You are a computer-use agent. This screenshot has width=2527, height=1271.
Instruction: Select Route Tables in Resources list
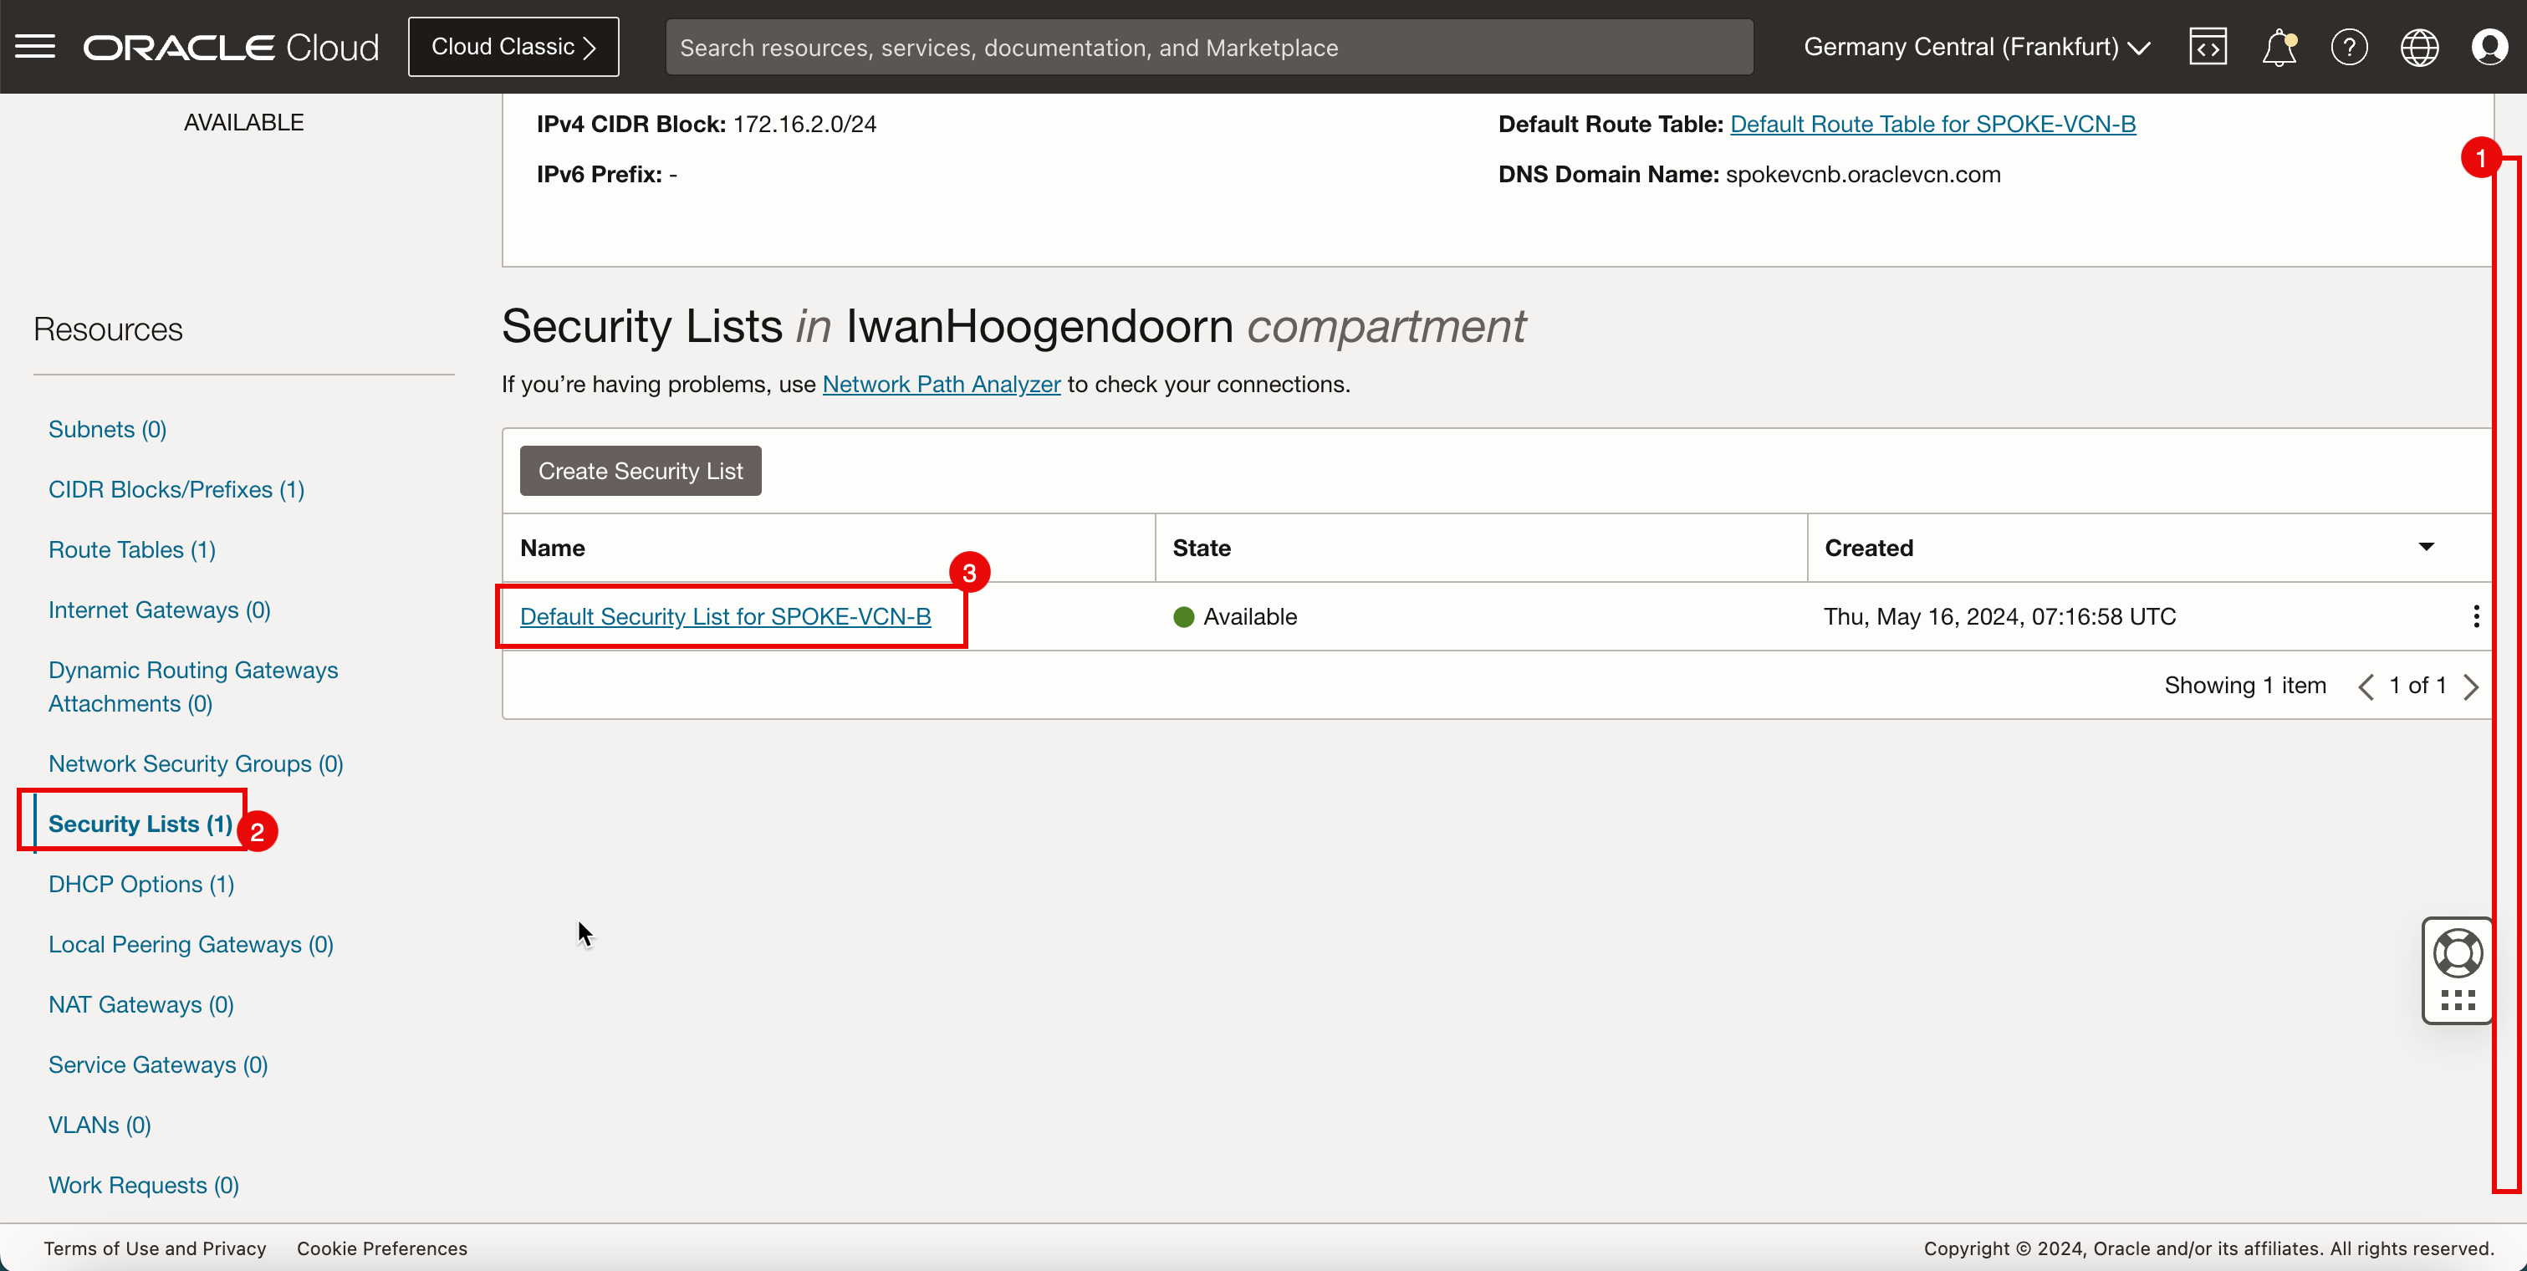pos(131,549)
